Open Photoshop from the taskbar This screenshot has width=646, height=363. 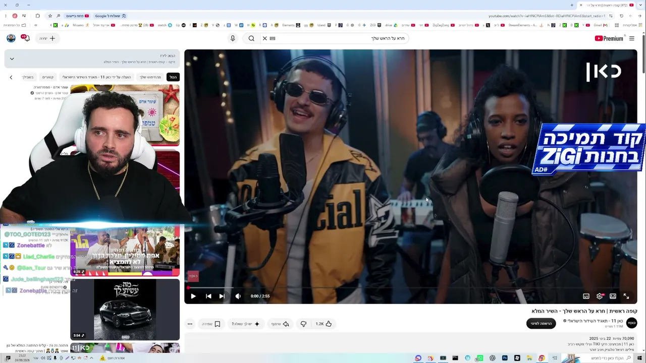pos(505,358)
